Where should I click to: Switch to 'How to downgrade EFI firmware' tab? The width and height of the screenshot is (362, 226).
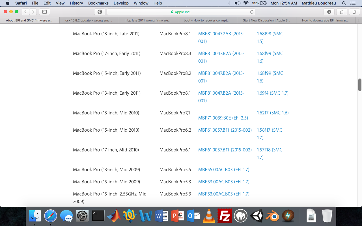click(326, 20)
